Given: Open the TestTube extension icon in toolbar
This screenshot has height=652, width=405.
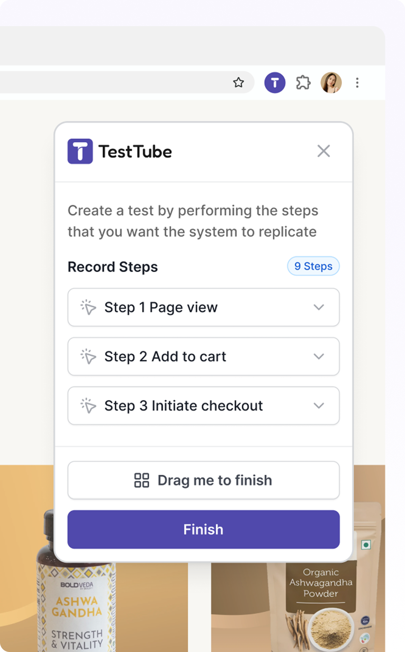Looking at the screenshot, I should [x=275, y=82].
